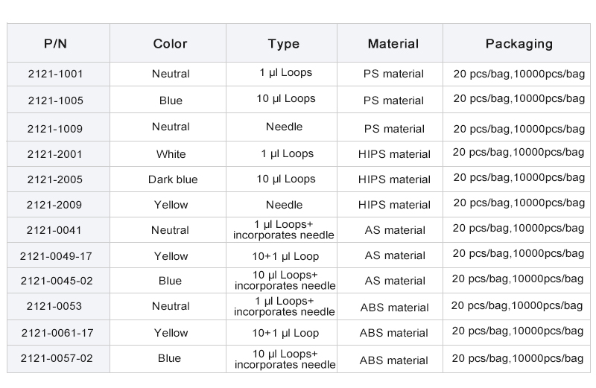Click the Type column header
Image resolution: width=596 pixels, height=388 pixels.
(x=283, y=43)
